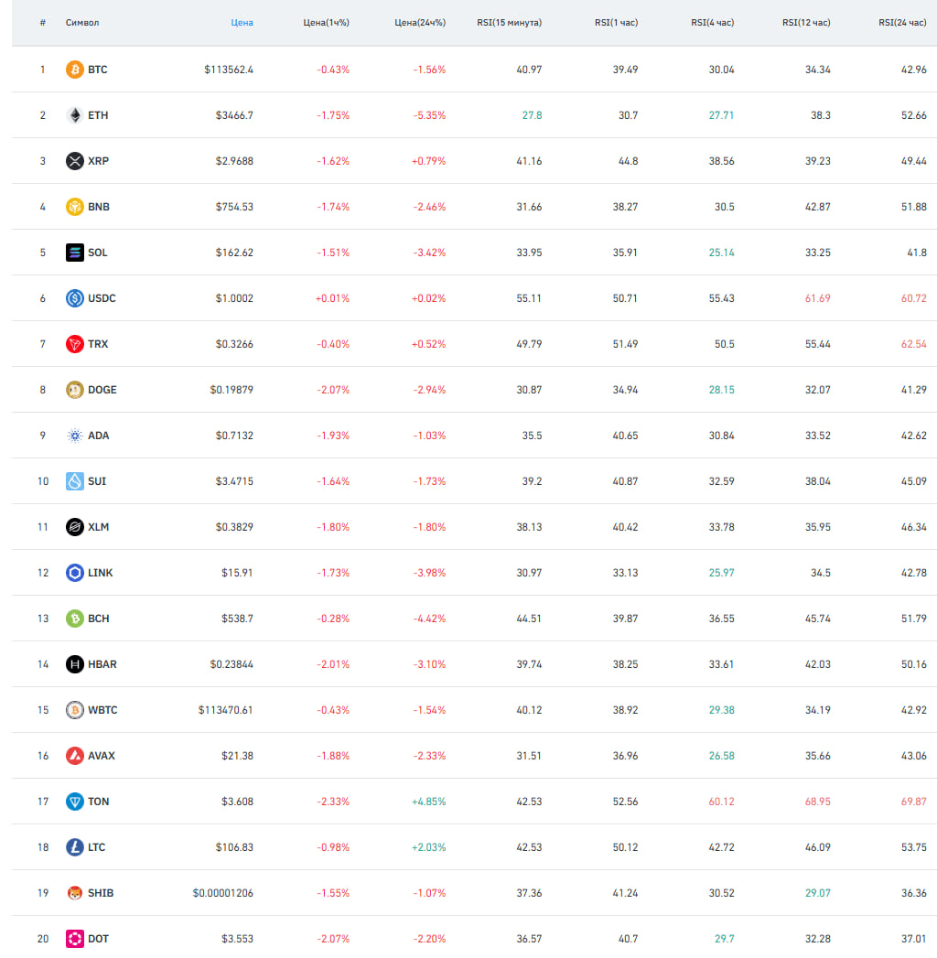The height and width of the screenshot is (958, 937).
Task: Sort by Цена(24ч%) column header
Action: 420,22
